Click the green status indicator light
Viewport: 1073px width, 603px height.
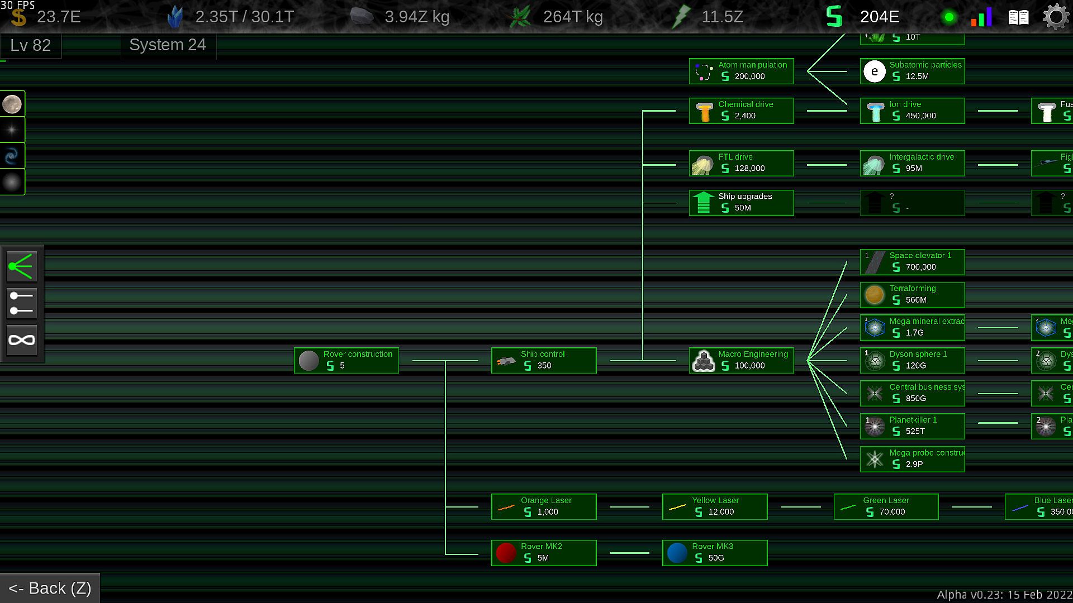(x=948, y=18)
